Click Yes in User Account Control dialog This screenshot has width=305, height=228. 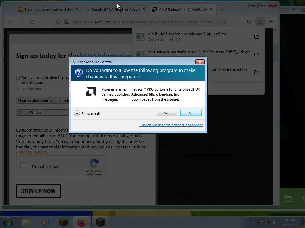pyautogui.click(x=167, y=113)
